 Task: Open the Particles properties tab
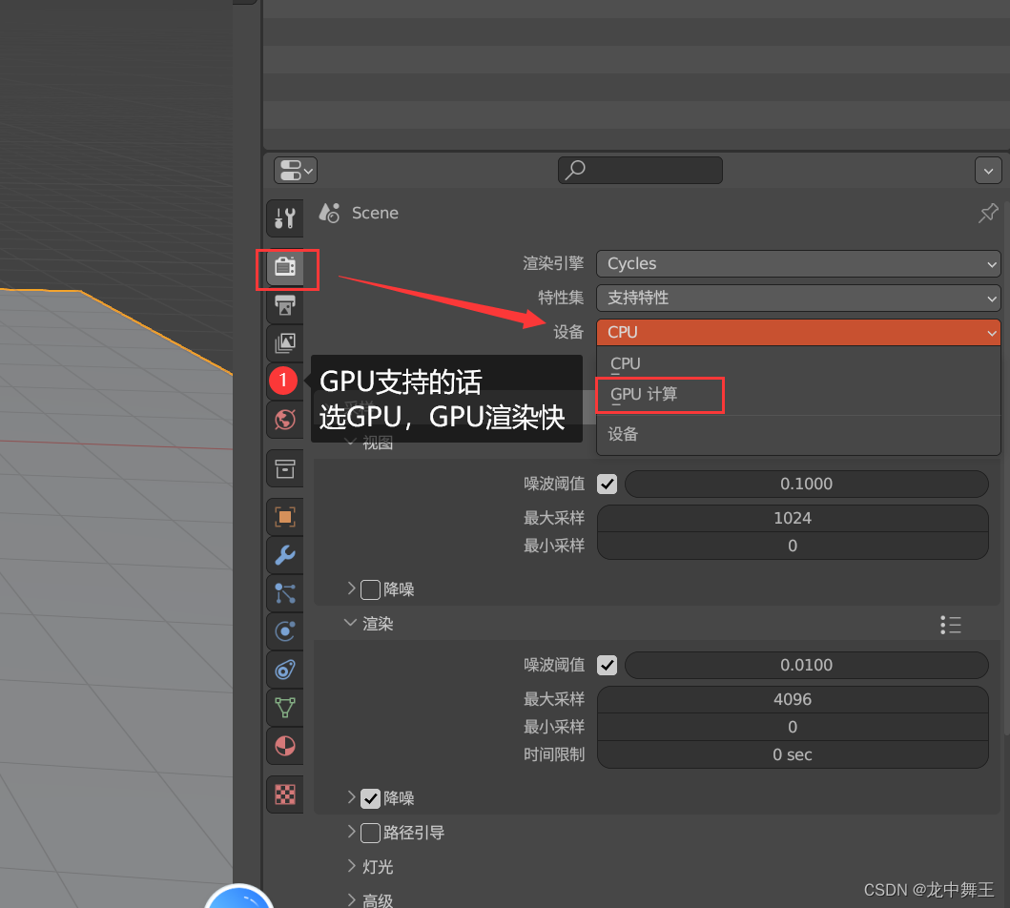[285, 593]
